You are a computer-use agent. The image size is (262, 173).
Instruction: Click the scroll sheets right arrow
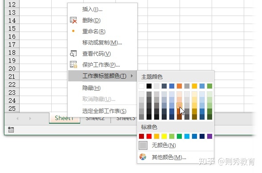pyautogui.click(x=30, y=118)
